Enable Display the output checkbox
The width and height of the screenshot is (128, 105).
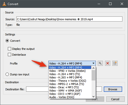click(9, 49)
